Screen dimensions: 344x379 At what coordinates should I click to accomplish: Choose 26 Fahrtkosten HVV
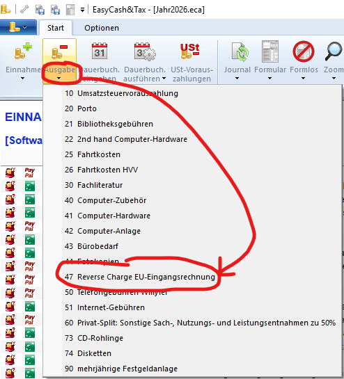point(192,170)
